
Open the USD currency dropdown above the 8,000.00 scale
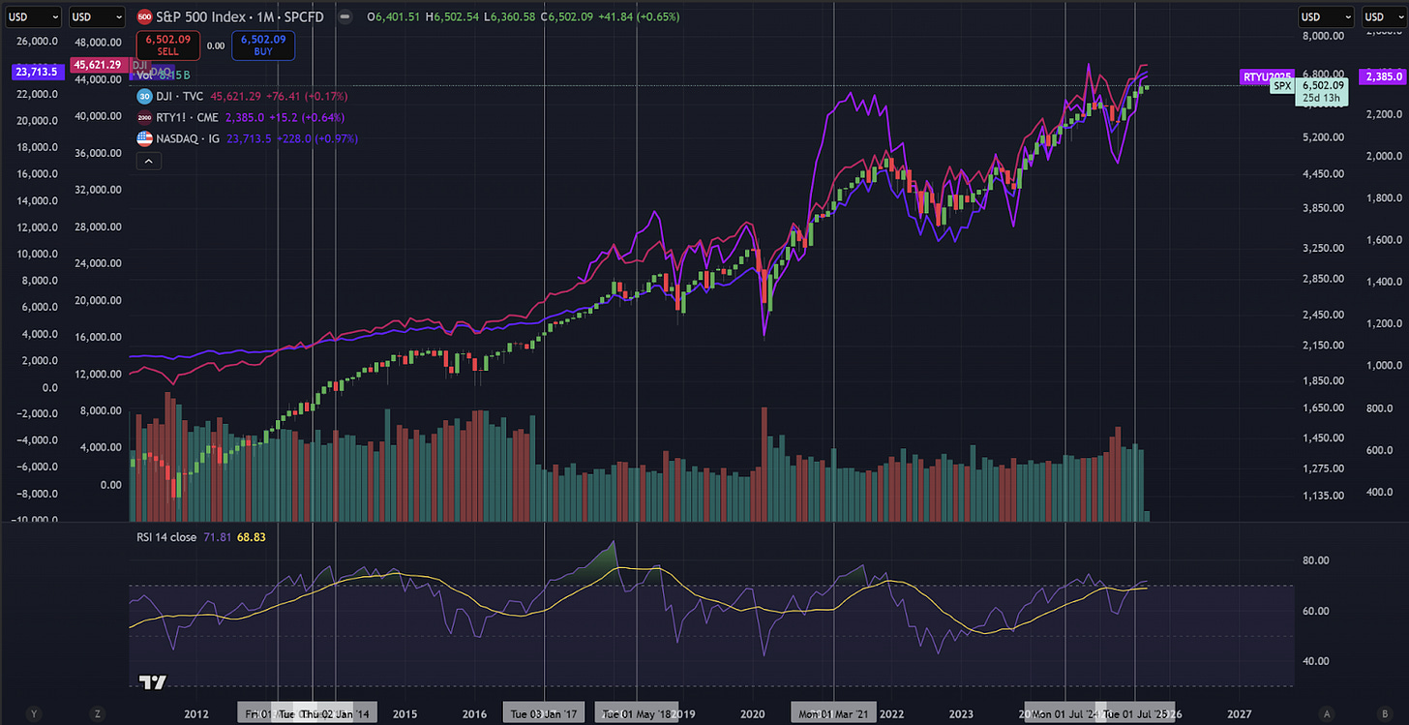(1327, 16)
